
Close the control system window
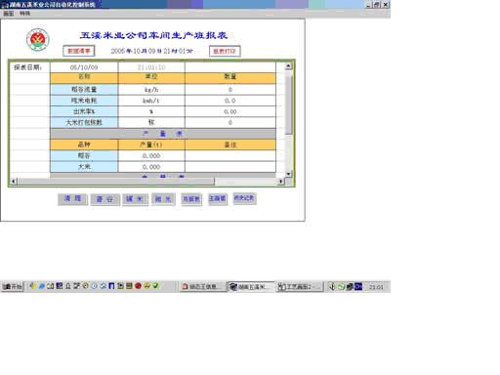point(386,5)
